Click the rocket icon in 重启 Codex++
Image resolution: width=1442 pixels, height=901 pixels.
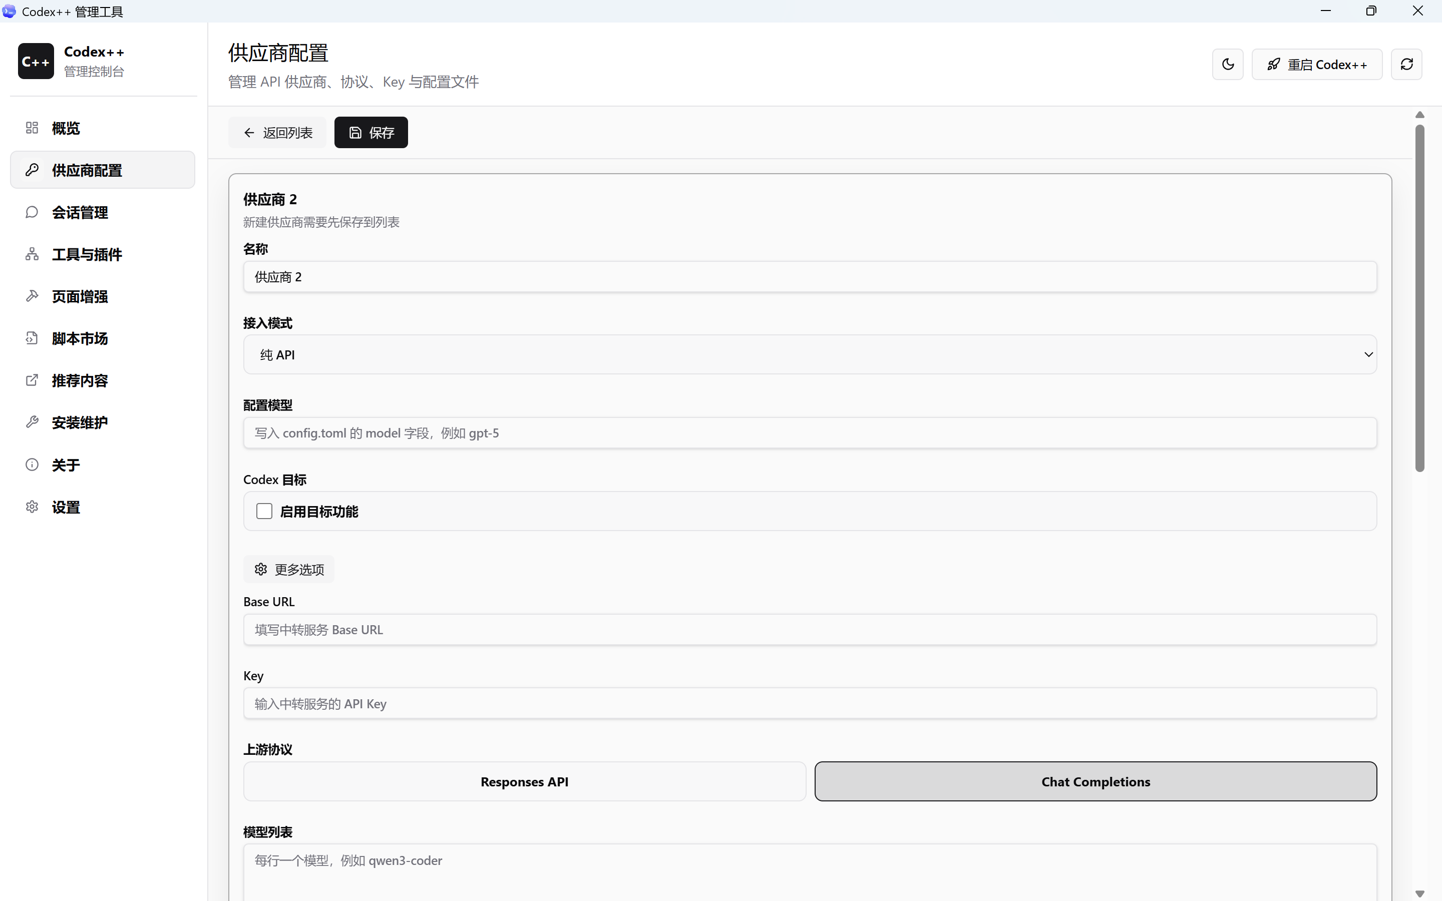[x=1273, y=65]
